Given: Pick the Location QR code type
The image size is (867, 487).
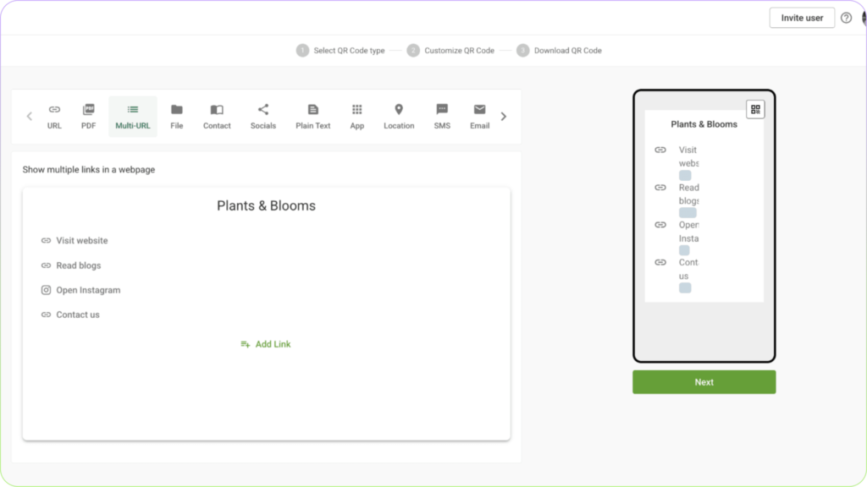Looking at the screenshot, I should [398, 116].
